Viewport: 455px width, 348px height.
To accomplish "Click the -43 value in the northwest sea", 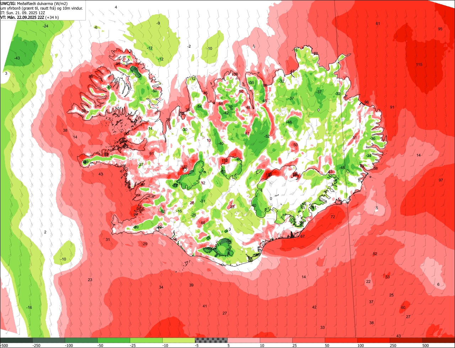I will [x=17, y=58].
